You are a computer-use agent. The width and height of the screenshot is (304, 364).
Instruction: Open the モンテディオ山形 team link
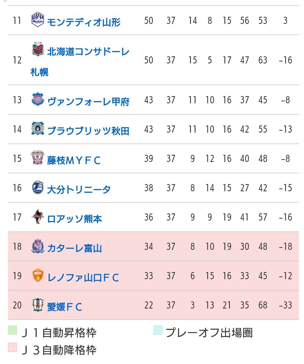click(x=84, y=22)
